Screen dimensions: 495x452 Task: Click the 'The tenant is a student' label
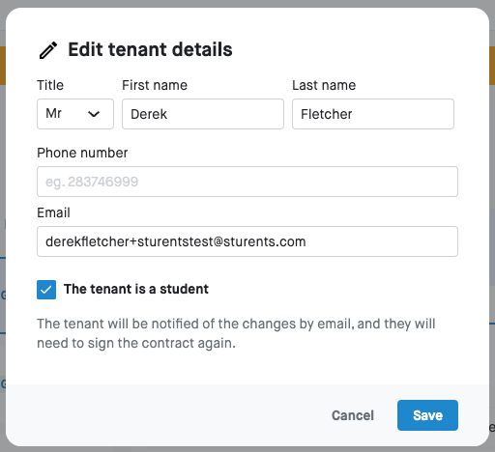136,289
